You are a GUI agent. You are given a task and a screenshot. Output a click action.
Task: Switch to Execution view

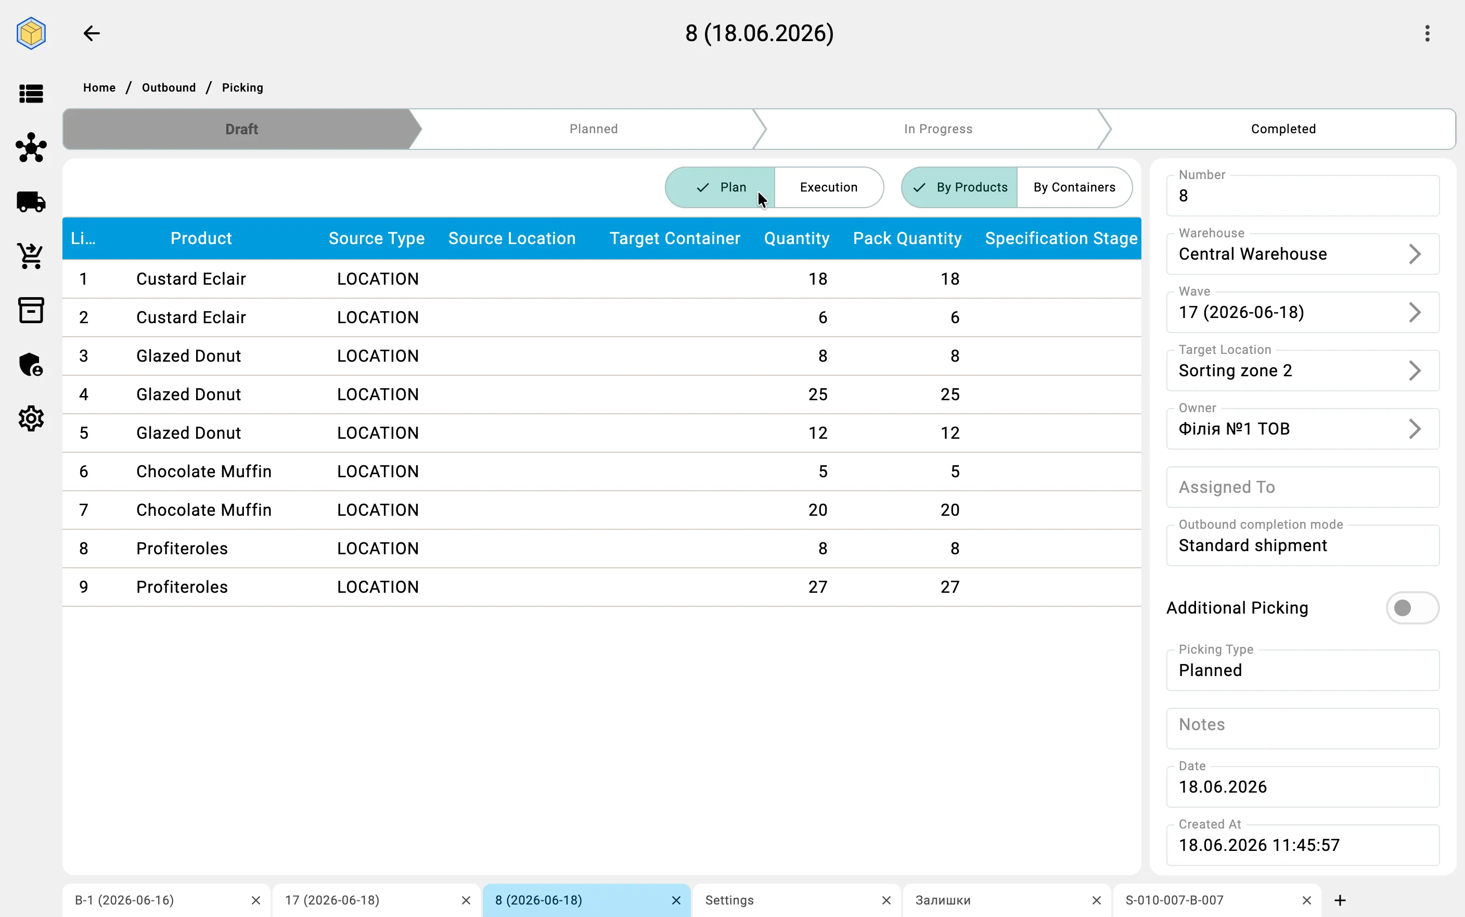coord(829,187)
